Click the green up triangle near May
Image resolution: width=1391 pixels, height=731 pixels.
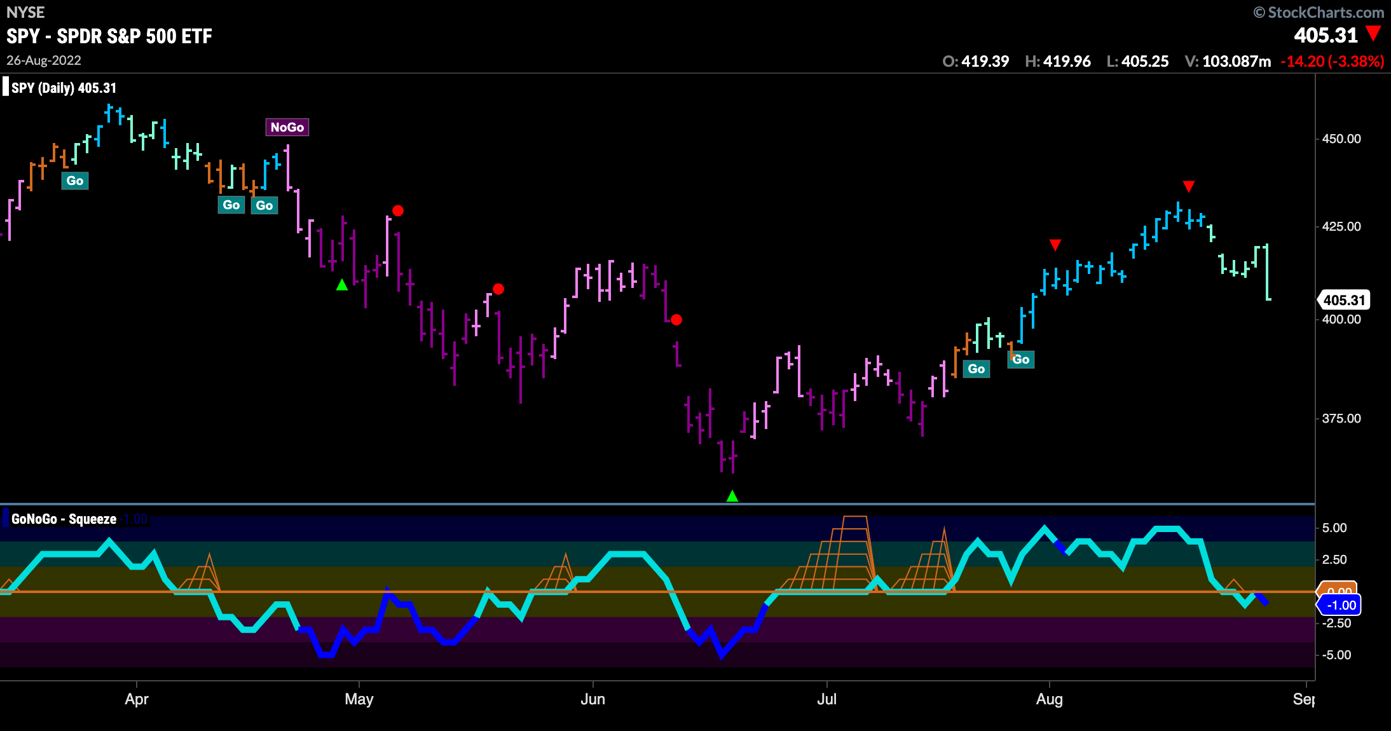342,285
